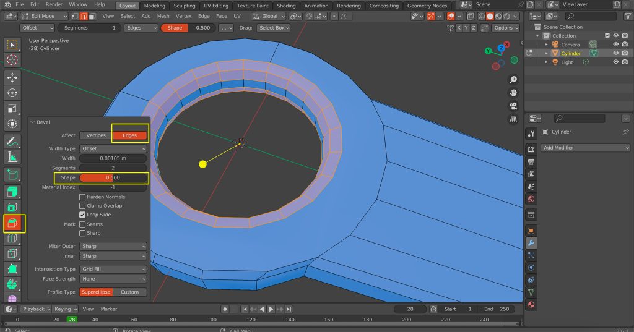This screenshot has height=332, width=634.
Task: Select the Loop Cut tool
Action: click(x=12, y=238)
